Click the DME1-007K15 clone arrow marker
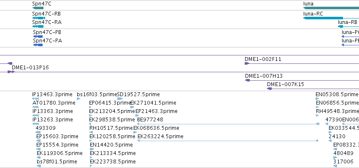This screenshot has height=168, width=359. pyautogui.click(x=270, y=89)
